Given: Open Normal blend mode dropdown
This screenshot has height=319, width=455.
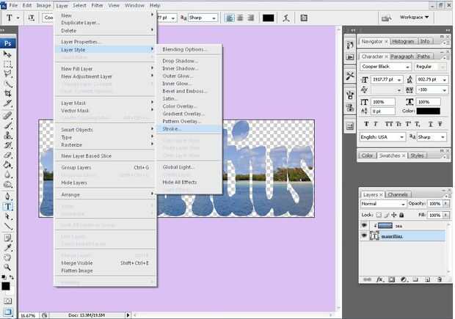Looking at the screenshot, I should (383, 204).
